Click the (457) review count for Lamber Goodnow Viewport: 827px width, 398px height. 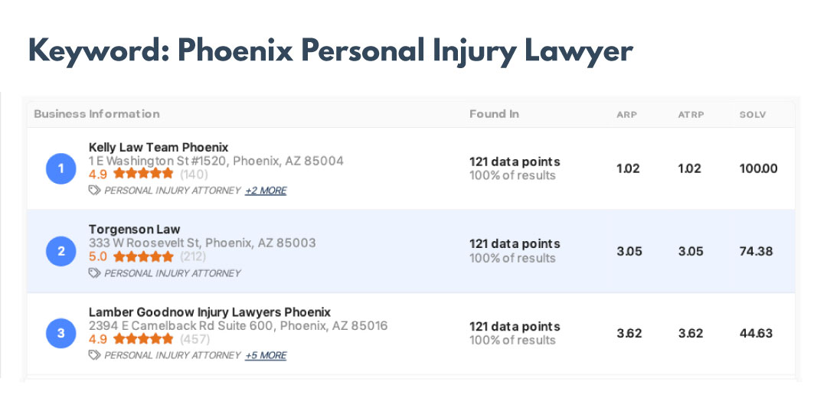click(x=194, y=339)
